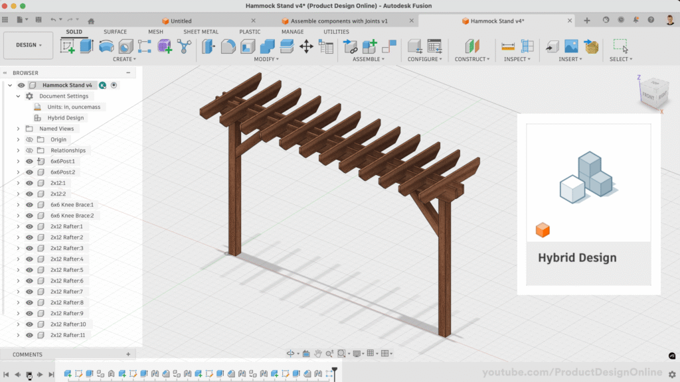680x382 pixels.
Task: Select the Create Sketch tool
Action: click(x=68, y=46)
